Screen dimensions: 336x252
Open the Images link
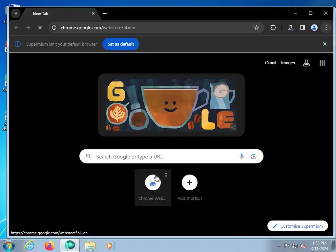[288, 63]
